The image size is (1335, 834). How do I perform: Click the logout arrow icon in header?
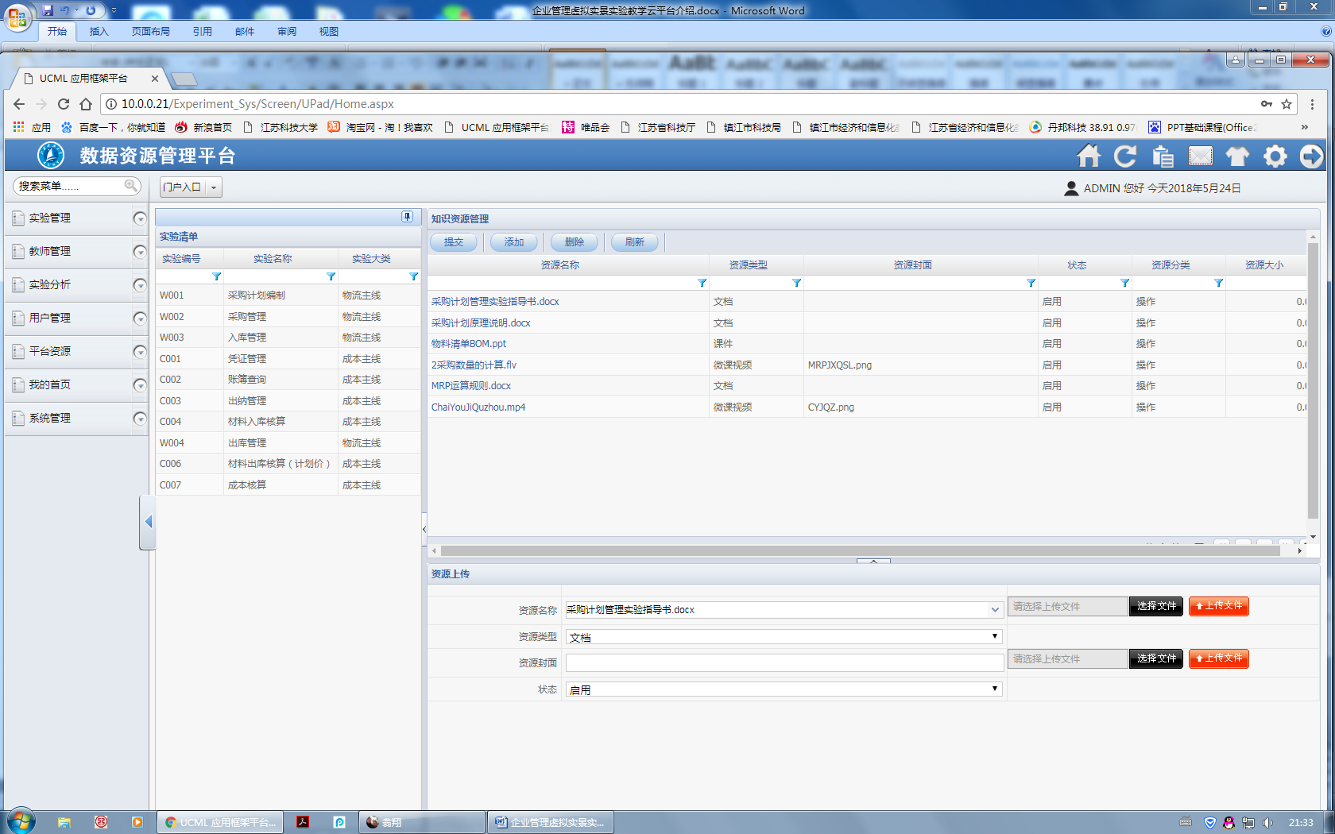pos(1311,156)
